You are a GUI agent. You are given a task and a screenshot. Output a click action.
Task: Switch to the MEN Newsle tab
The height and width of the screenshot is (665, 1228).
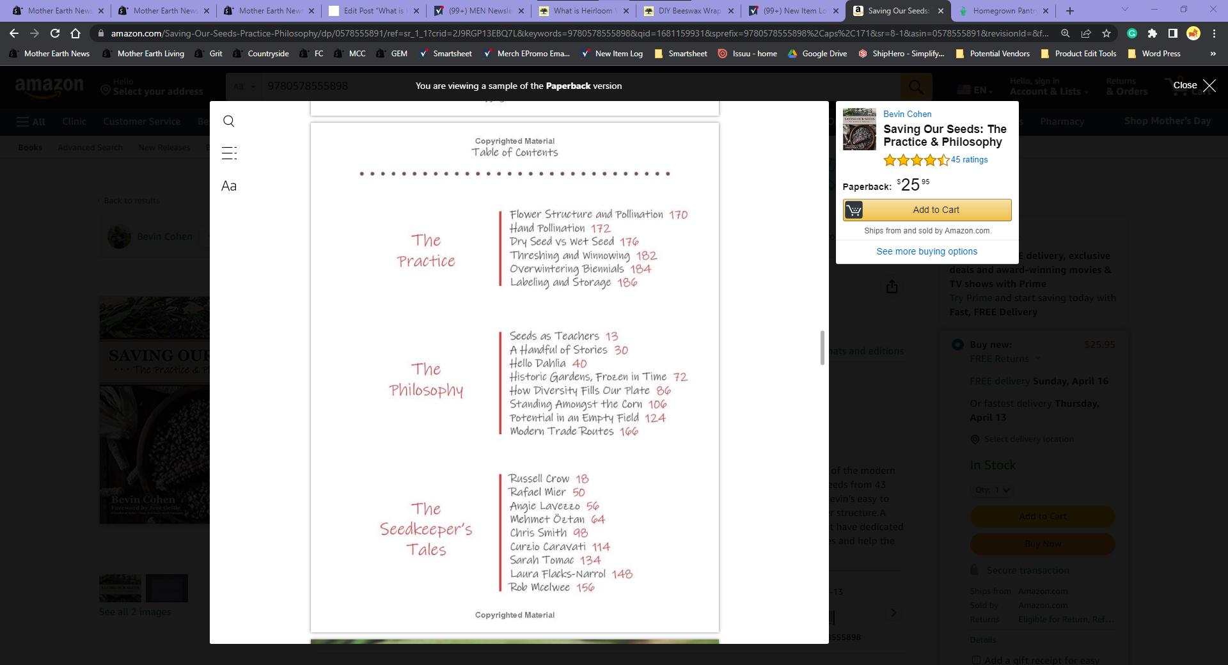point(480,11)
